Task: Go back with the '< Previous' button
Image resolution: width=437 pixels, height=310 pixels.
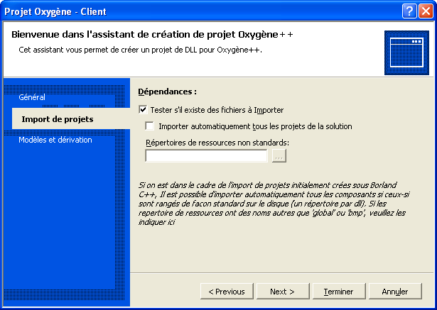Action: pos(227,292)
